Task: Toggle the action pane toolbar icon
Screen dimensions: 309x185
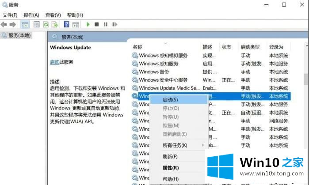Action: point(76,24)
